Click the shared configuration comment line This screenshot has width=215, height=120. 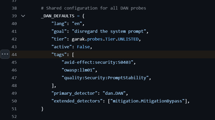[x=94, y=8]
